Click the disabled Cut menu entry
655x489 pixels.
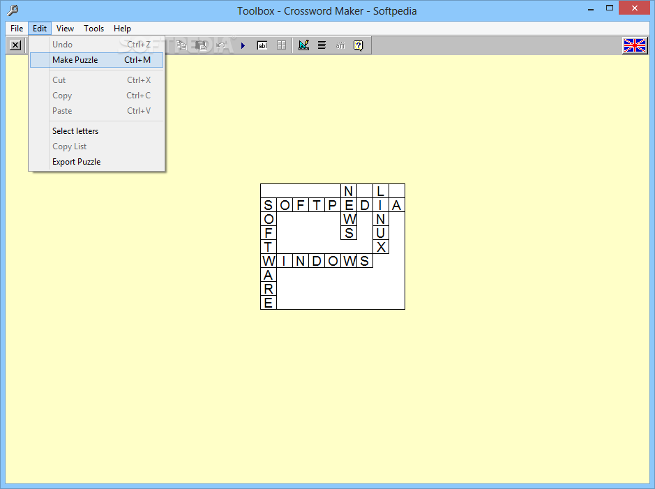pos(96,80)
